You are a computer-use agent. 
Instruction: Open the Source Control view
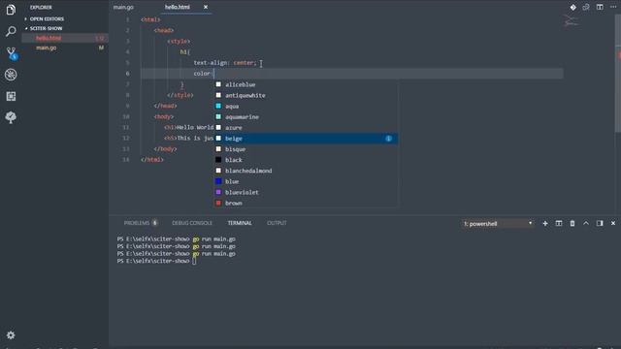coord(11,53)
